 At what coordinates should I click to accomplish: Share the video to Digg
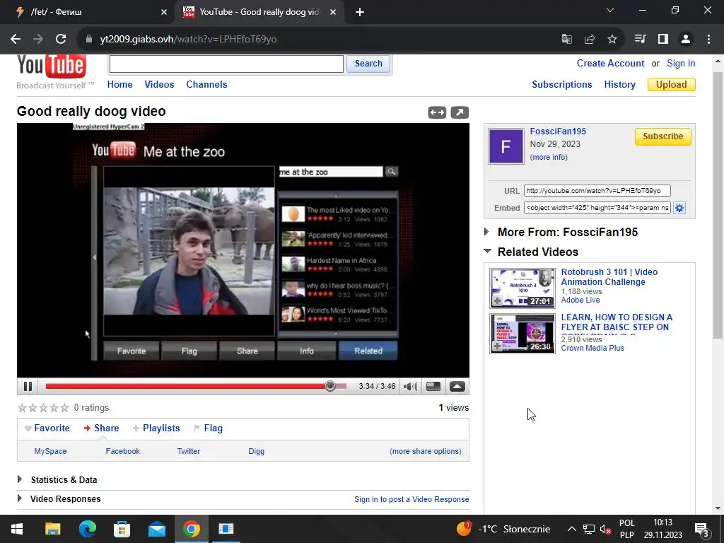(256, 451)
